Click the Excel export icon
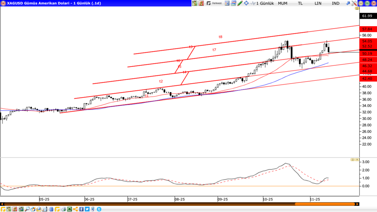377x212 pixels. 70,209
